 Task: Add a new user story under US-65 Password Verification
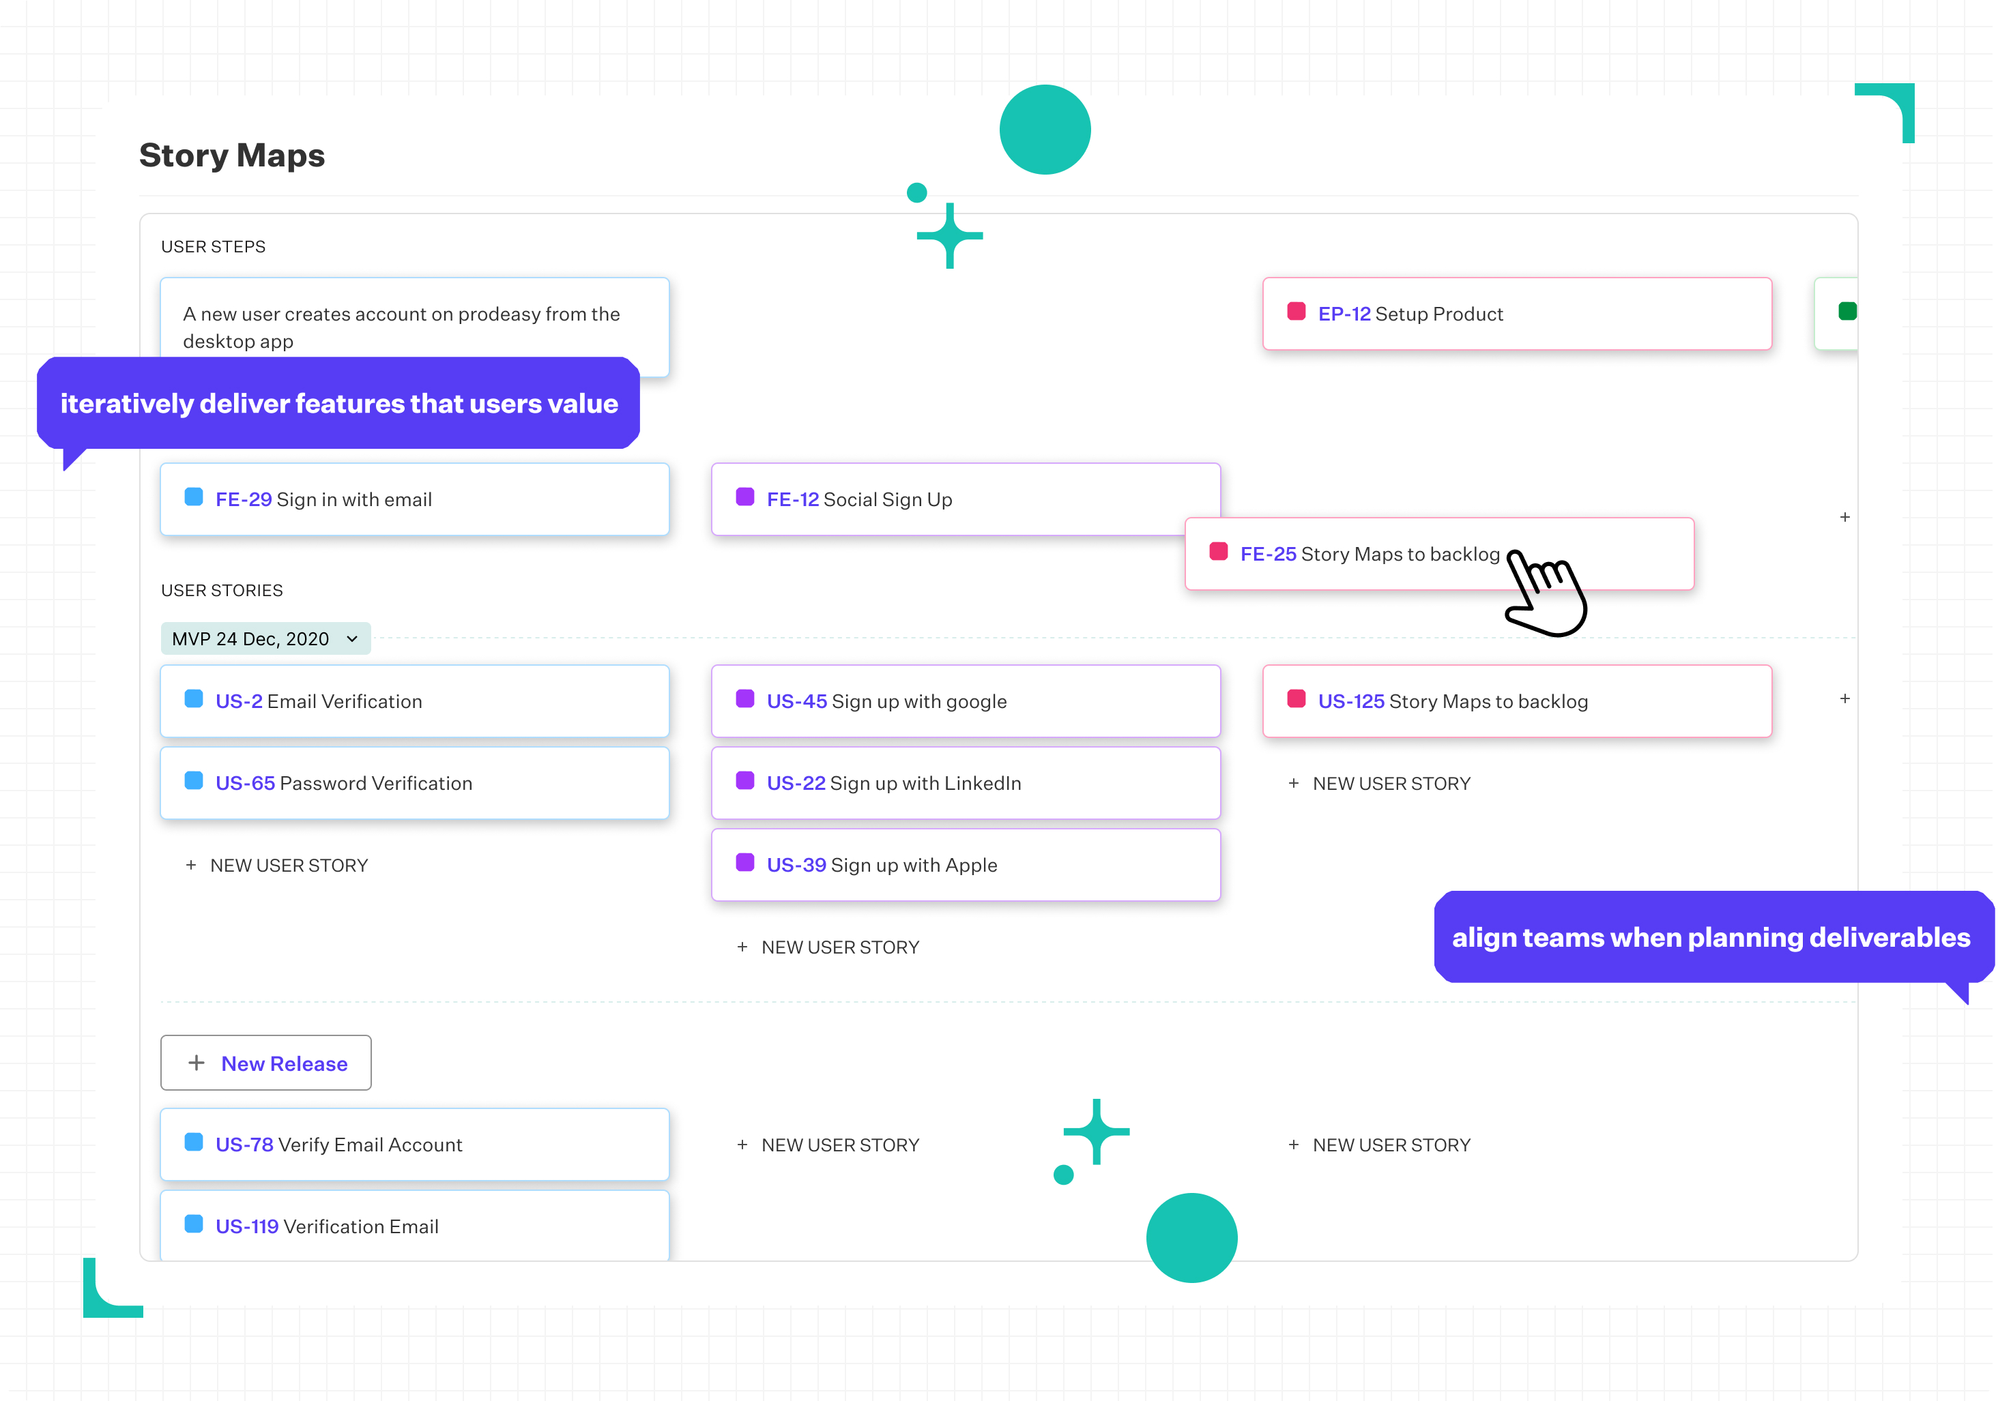pyautogui.click(x=277, y=864)
